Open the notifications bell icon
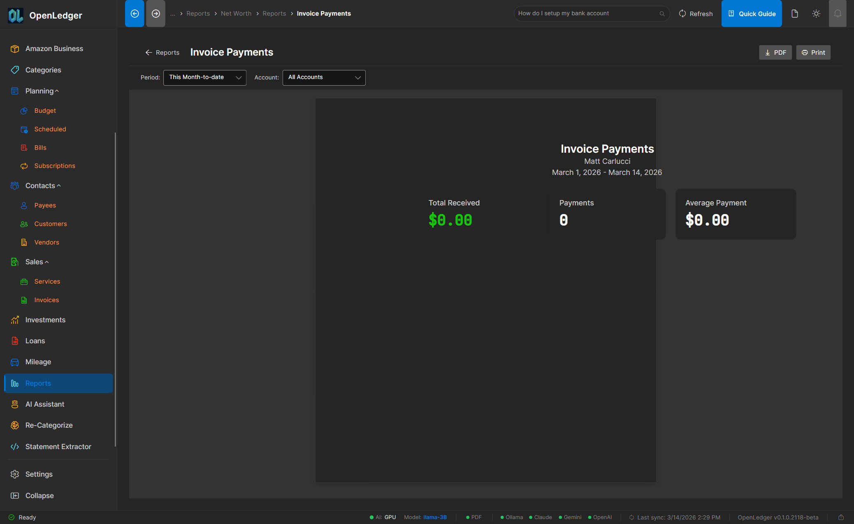Screen dimensions: 854x524 [837, 14]
